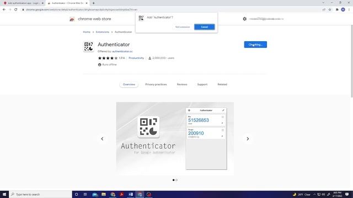The image size is (353, 198).
Task: Open the Chrome Web Store settings gear
Action: [245, 19]
